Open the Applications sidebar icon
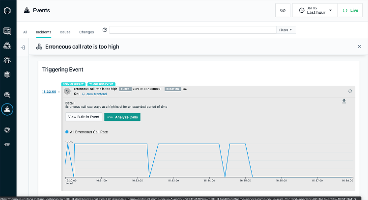 (7, 46)
